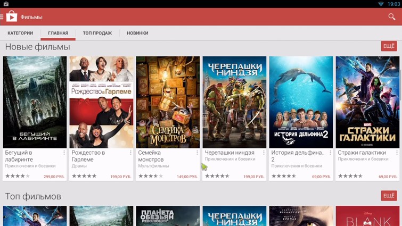Open the Рождество в Гарлеме poster

click(x=101, y=102)
